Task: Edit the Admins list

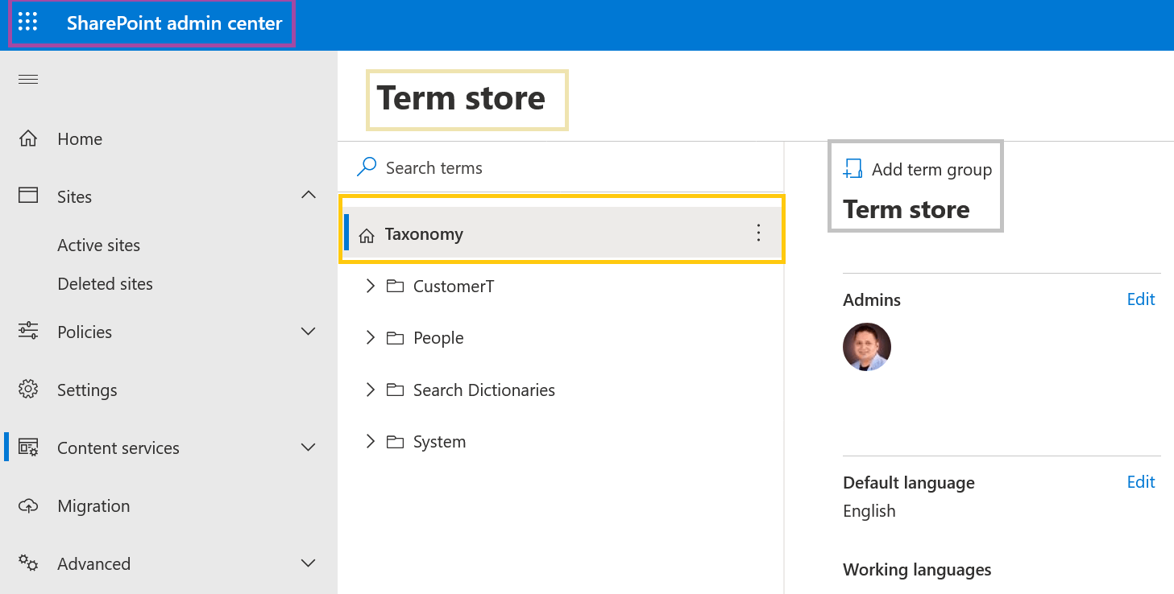Action: pos(1141,299)
